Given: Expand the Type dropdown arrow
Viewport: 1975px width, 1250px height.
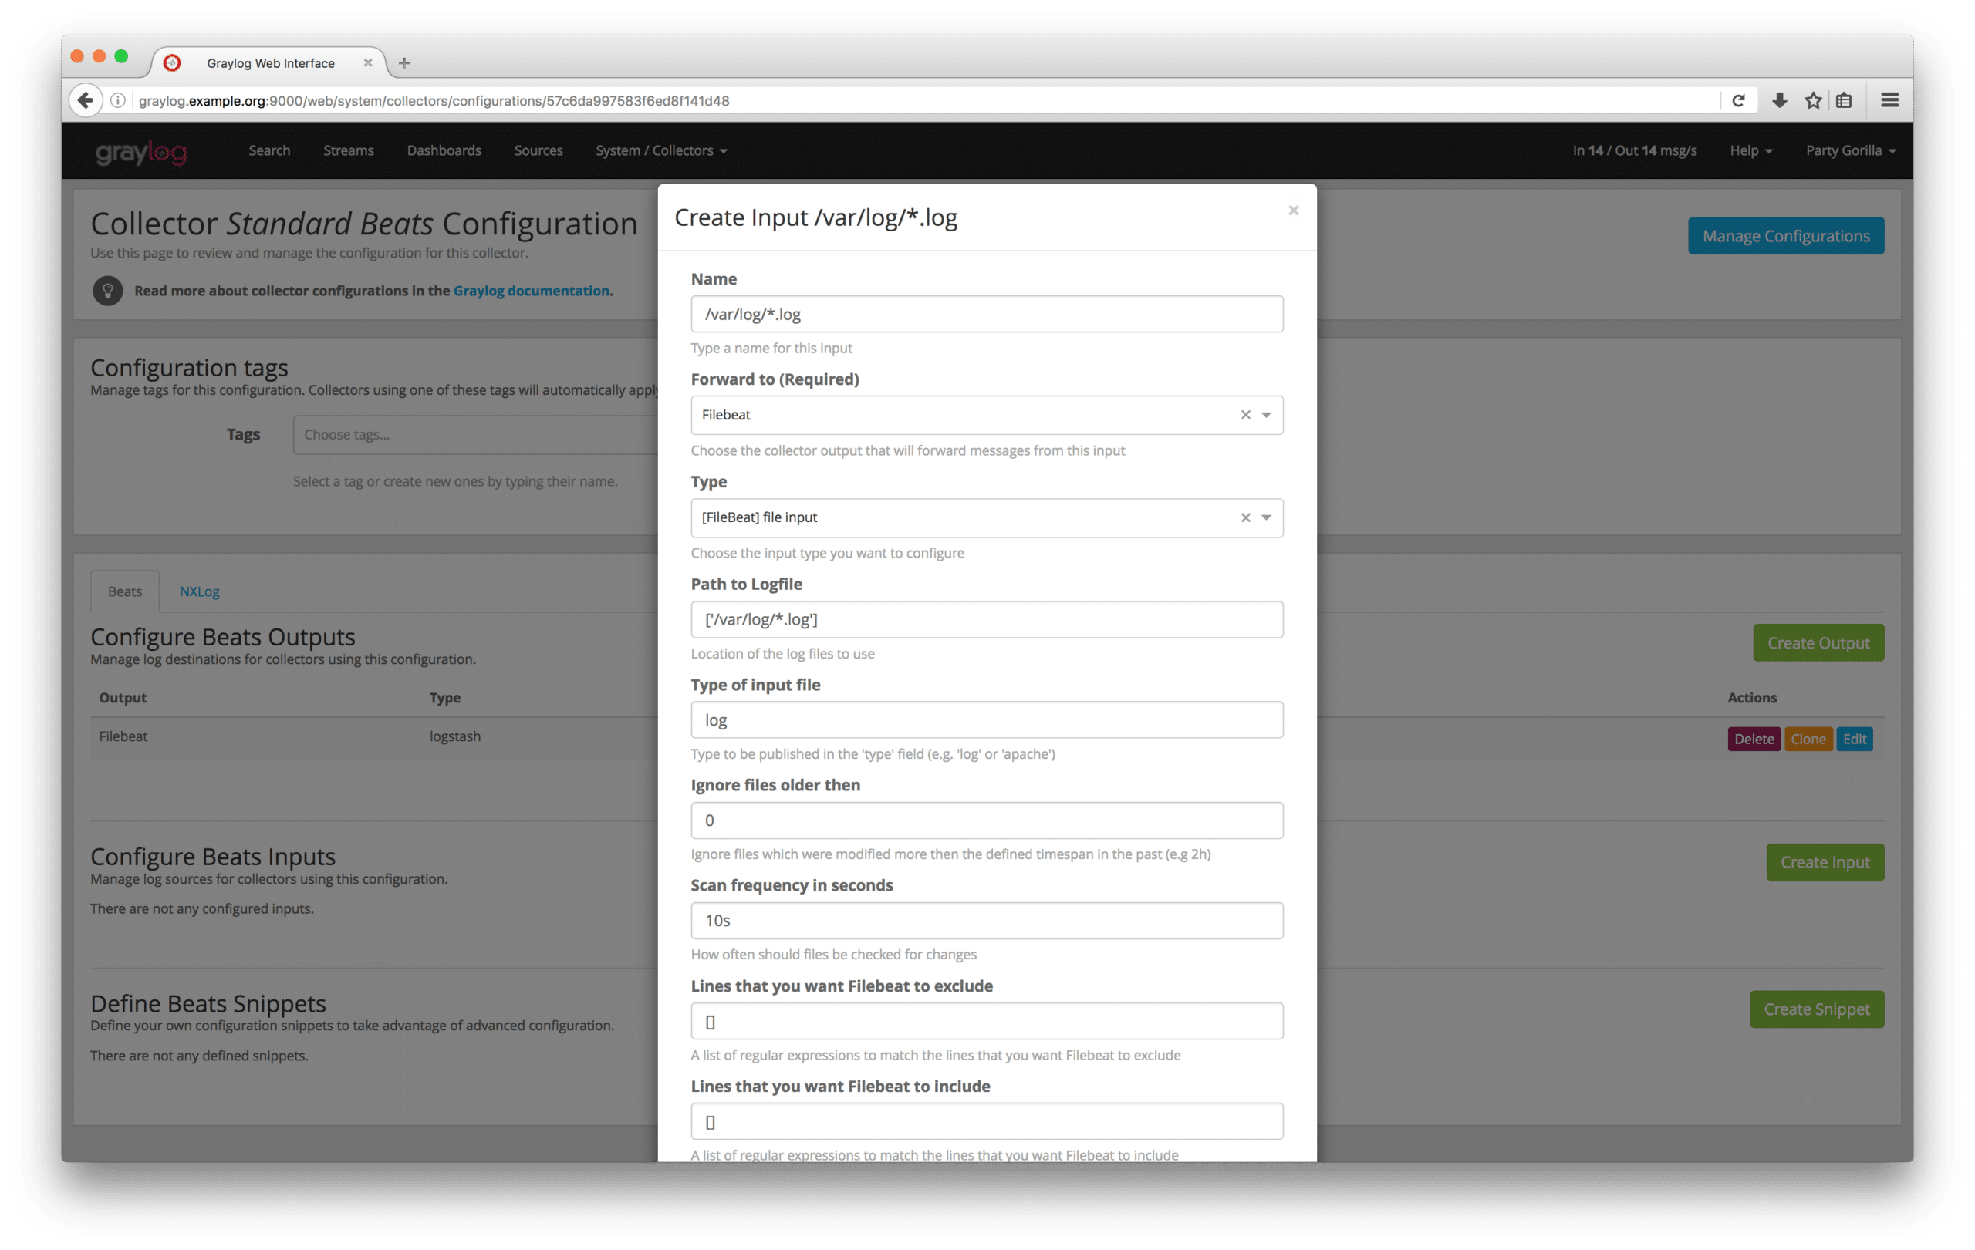Looking at the screenshot, I should point(1266,517).
